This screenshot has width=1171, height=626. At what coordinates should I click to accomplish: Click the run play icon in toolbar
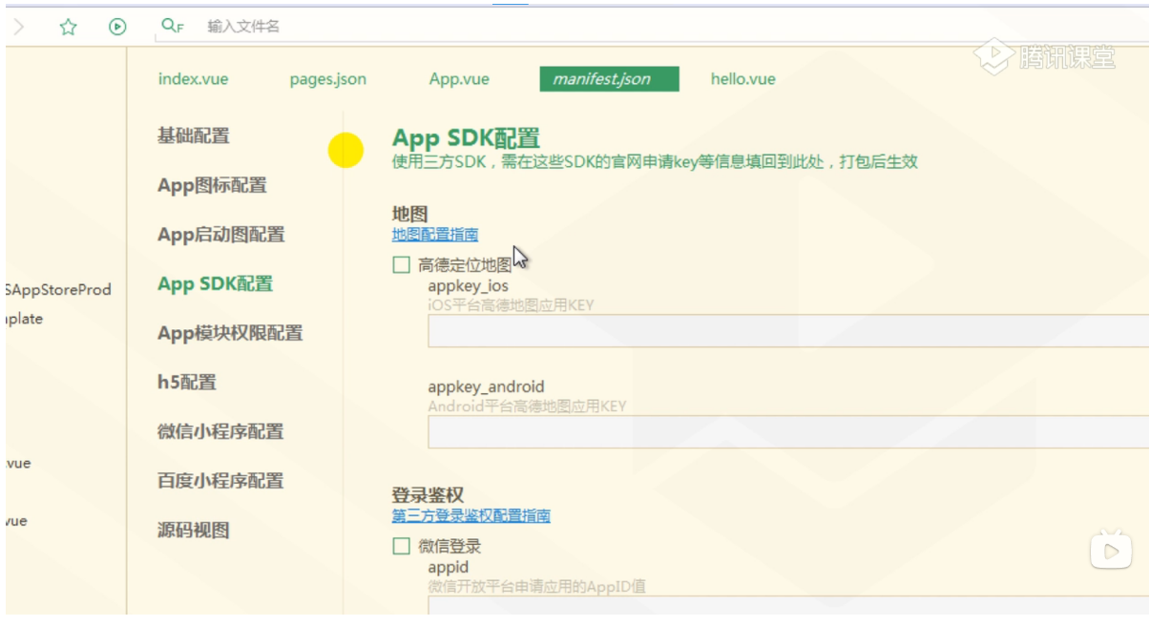[x=117, y=27]
